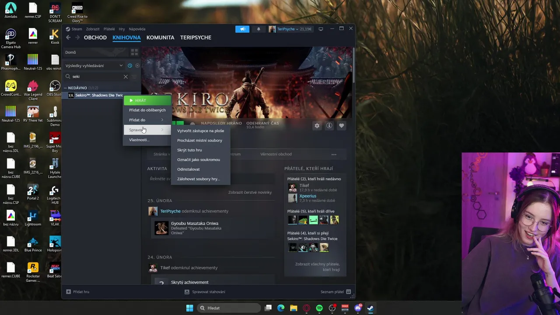Open Vlastnosti... from context menu
Screen dimensions: 560x315
pos(147,140)
